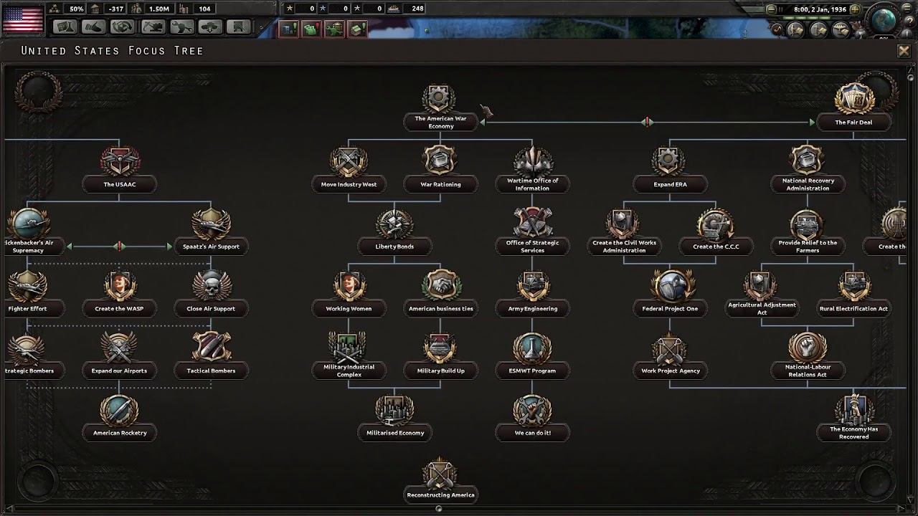Select the naval map mode icon

coord(818,29)
